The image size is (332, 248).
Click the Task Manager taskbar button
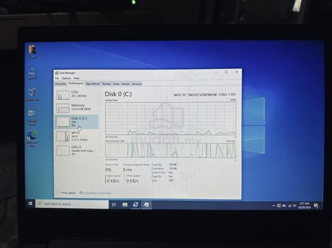[146, 205]
